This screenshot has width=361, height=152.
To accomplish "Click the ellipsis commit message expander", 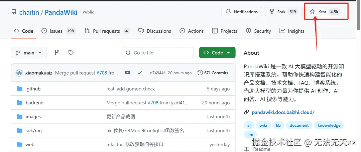I will pyautogui.click(x=127, y=73).
